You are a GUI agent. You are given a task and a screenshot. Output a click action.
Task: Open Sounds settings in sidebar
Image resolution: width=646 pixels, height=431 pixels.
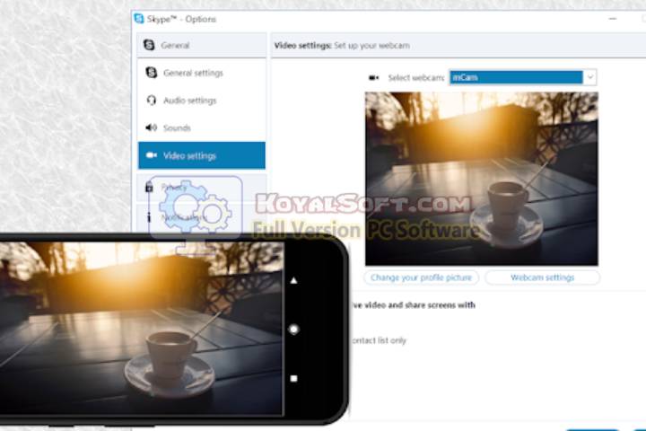pos(202,128)
